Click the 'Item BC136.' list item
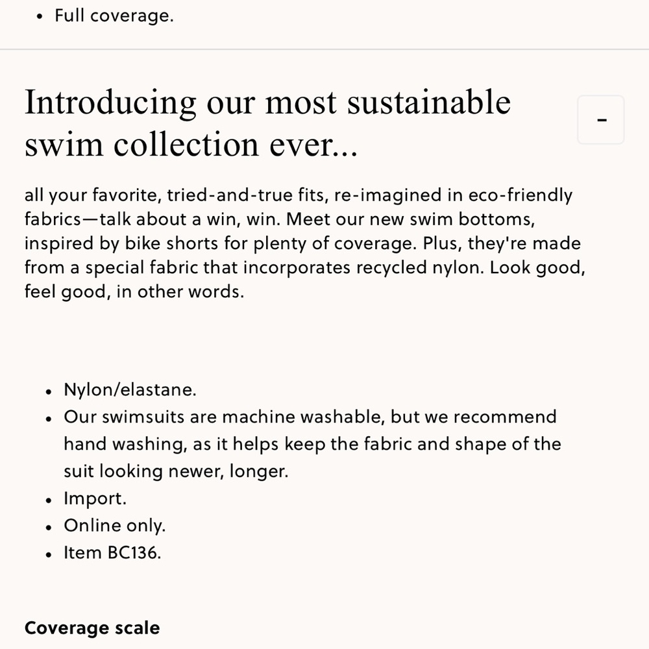The height and width of the screenshot is (649, 649). pyautogui.click(x=112, y=552)
